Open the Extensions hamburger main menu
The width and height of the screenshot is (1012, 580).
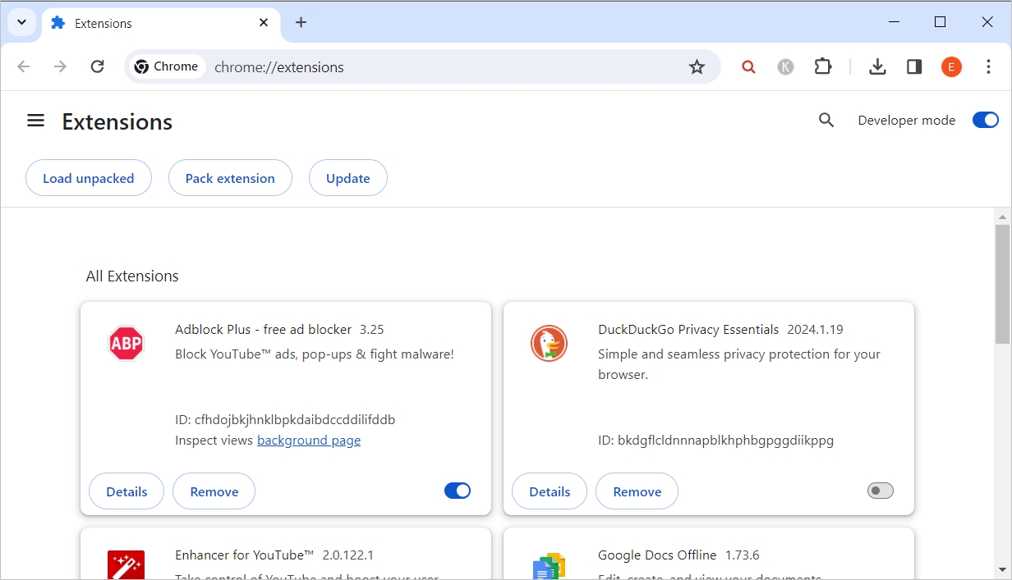35,121
